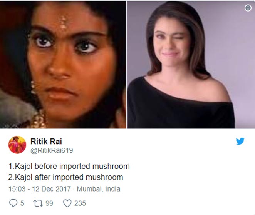Open the left dark close-up photo
The width and height of the screenshot is (255, 215).
[63, 65]
